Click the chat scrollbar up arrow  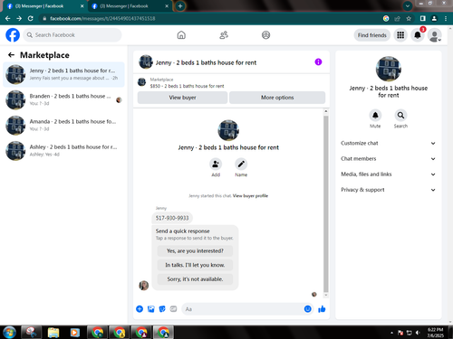click(x=326, y=111)
